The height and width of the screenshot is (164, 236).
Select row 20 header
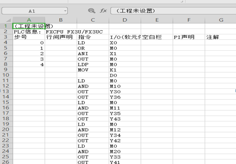pyautogui.click(x=6, y=129)
